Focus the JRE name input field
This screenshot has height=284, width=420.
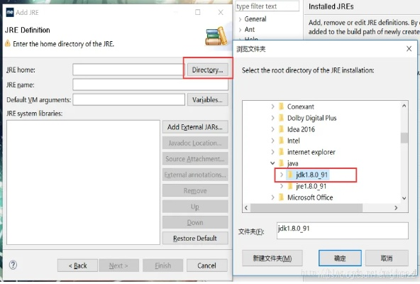[150, 84]
